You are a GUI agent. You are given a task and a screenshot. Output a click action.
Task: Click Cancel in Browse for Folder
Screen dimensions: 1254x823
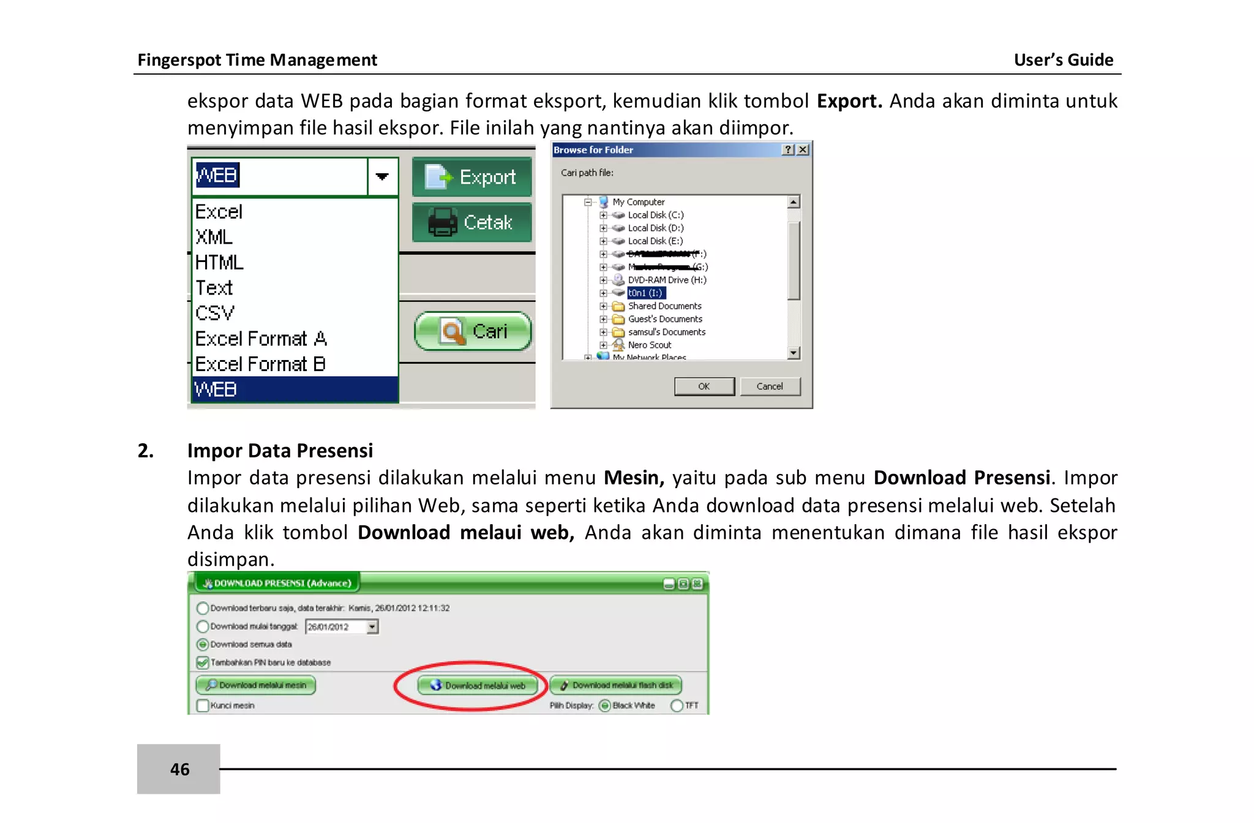[770, 386]
